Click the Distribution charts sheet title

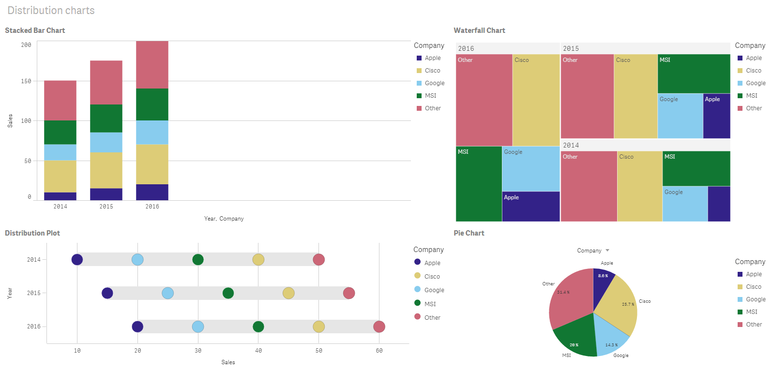[x=51, y=11]
